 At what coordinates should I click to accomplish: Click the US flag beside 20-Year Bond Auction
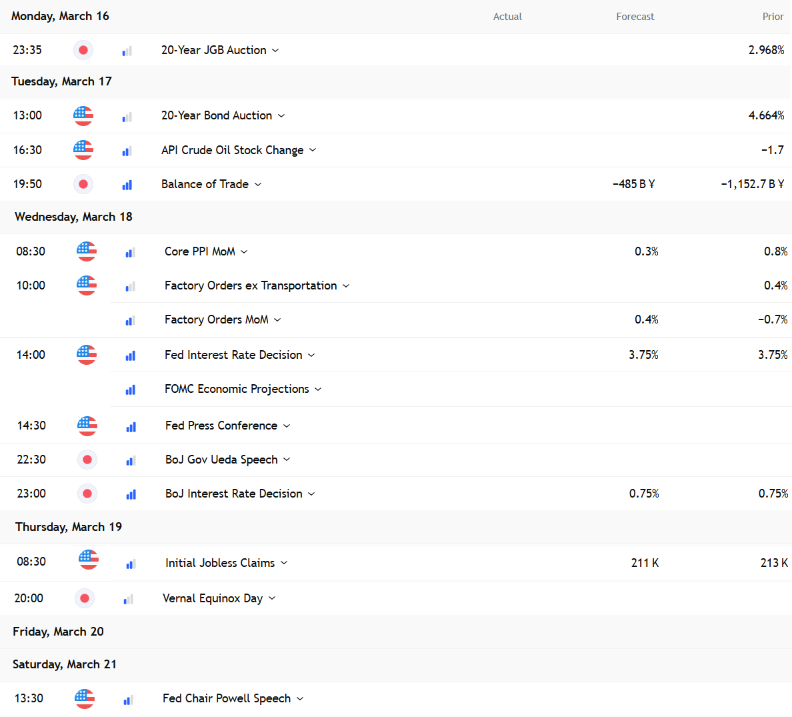point(83,115)
